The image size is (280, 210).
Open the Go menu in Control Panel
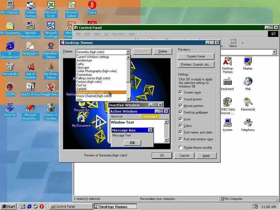pyautogui.click(x=106, y=34)
